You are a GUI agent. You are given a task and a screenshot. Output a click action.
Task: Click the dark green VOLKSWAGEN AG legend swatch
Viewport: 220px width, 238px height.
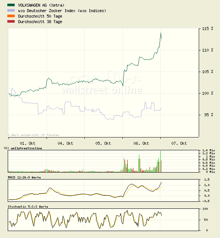tap(11, 5)
